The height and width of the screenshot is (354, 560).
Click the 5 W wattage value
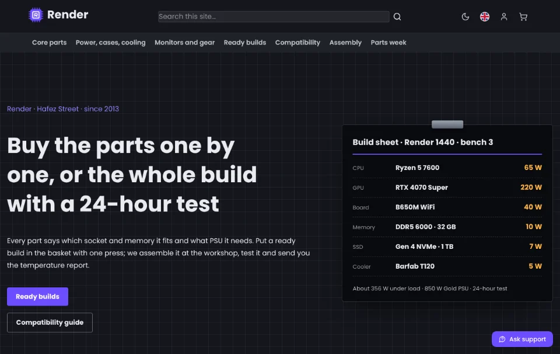535,266
